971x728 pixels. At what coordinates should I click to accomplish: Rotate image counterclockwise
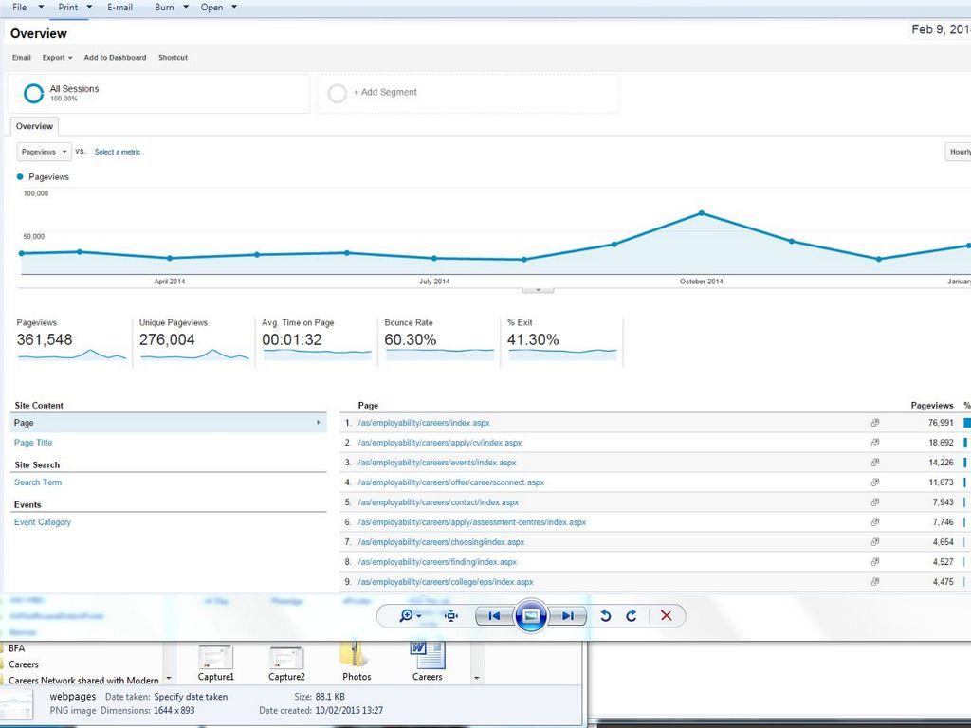click(606, 616)
